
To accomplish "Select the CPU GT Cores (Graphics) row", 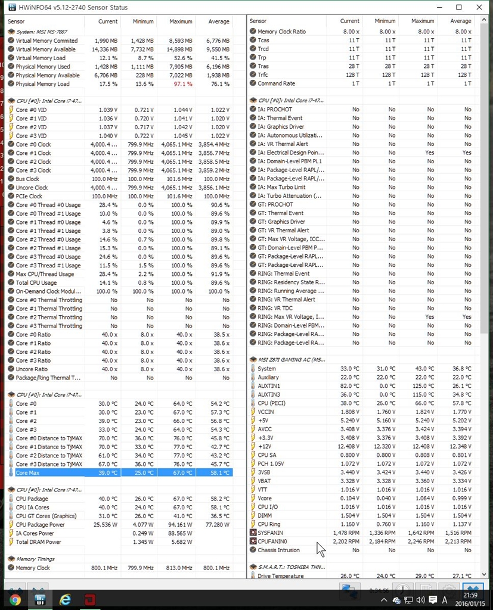I will click(120, 516).
